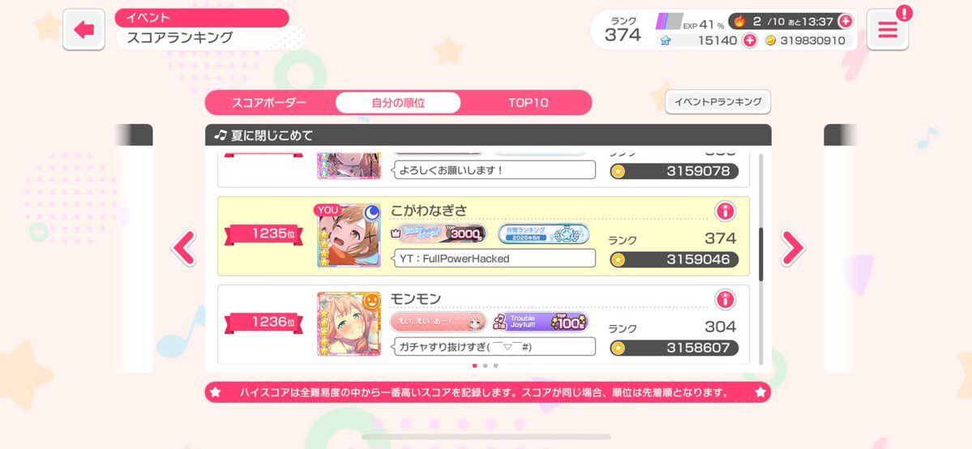Viewport: 972px width, 449px height.
Task: Open the hamburger menu with notification badge
Action: coord(887,29)
